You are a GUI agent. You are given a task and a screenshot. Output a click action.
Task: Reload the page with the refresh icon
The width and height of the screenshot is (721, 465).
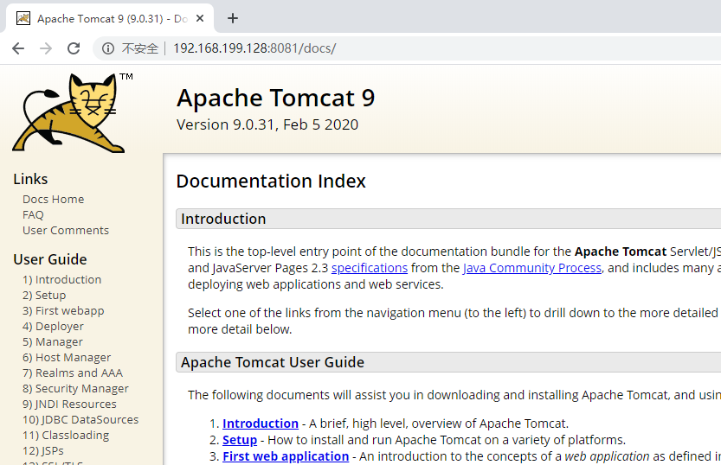tap(74, 48)
